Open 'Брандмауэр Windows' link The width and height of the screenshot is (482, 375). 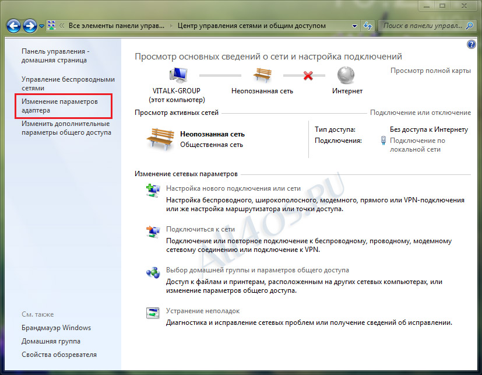click(57, 328)
